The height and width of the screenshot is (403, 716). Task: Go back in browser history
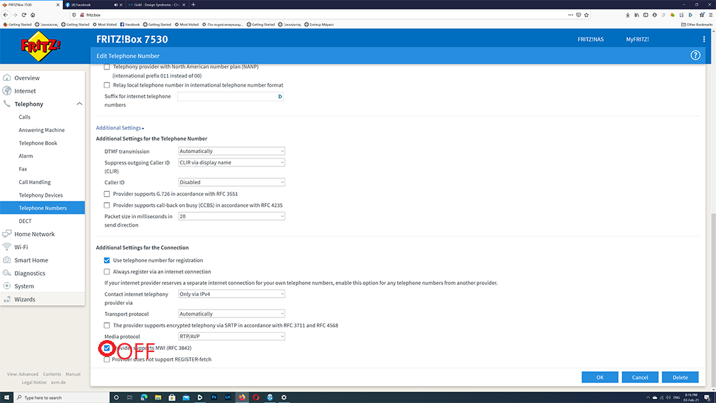(x=5, y=15)
